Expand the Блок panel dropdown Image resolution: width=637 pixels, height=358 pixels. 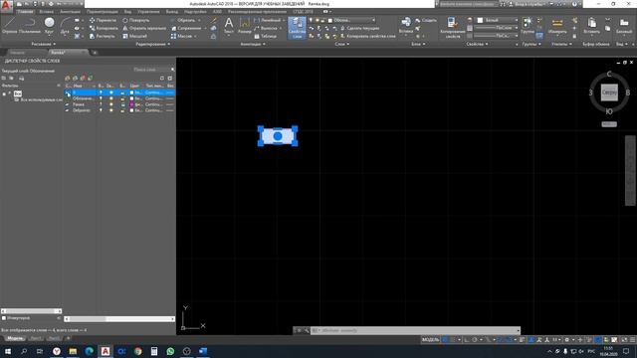(x=418, y=44)
